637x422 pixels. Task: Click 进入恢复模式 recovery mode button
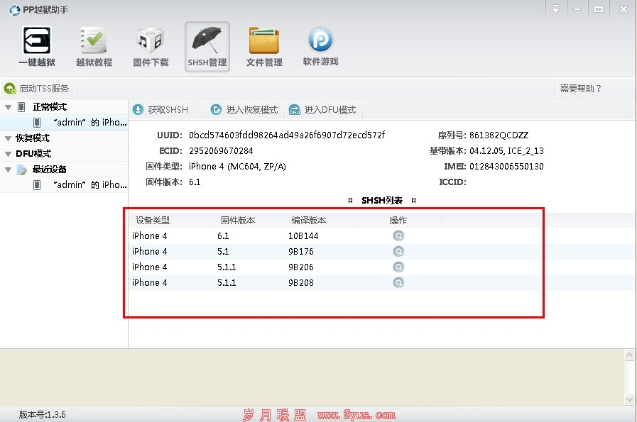[244, 109]
